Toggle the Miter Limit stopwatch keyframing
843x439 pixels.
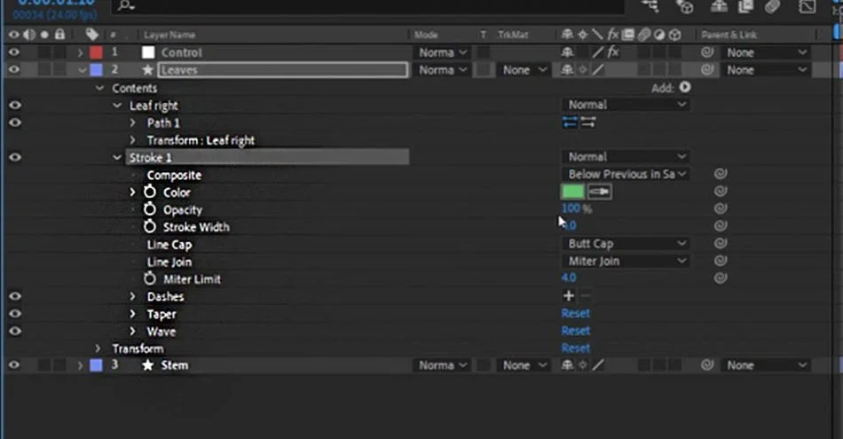[x=150, y=278]
